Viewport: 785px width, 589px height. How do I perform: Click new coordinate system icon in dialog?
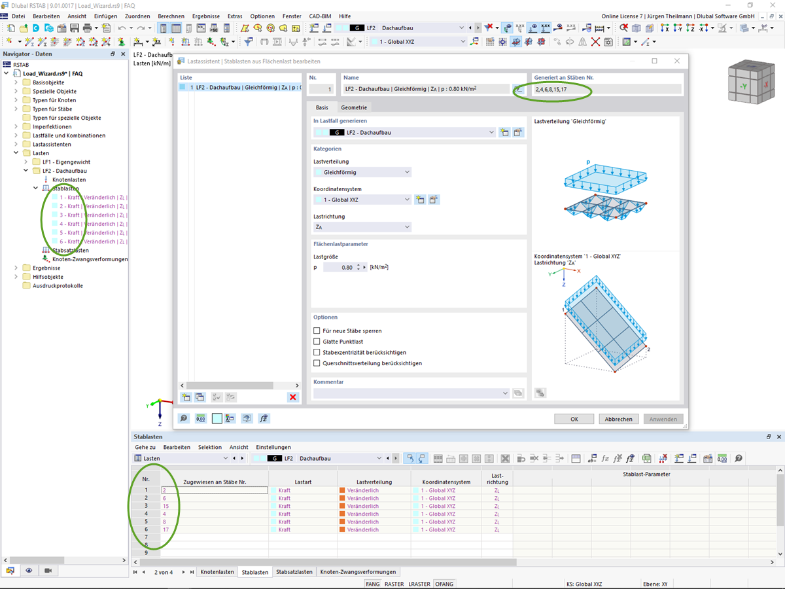coord(420,200)
